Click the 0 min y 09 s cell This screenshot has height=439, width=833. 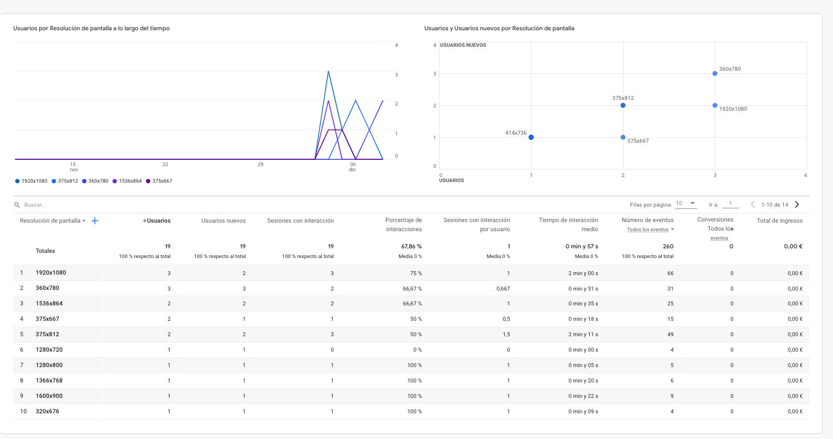[x=583, y=412]
